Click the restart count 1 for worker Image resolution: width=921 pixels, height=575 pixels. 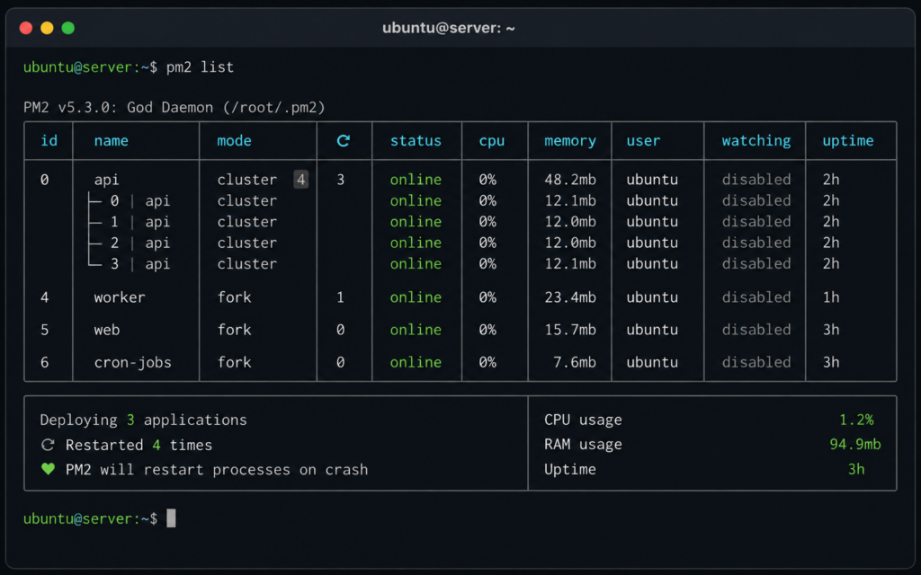pos(340,297)
